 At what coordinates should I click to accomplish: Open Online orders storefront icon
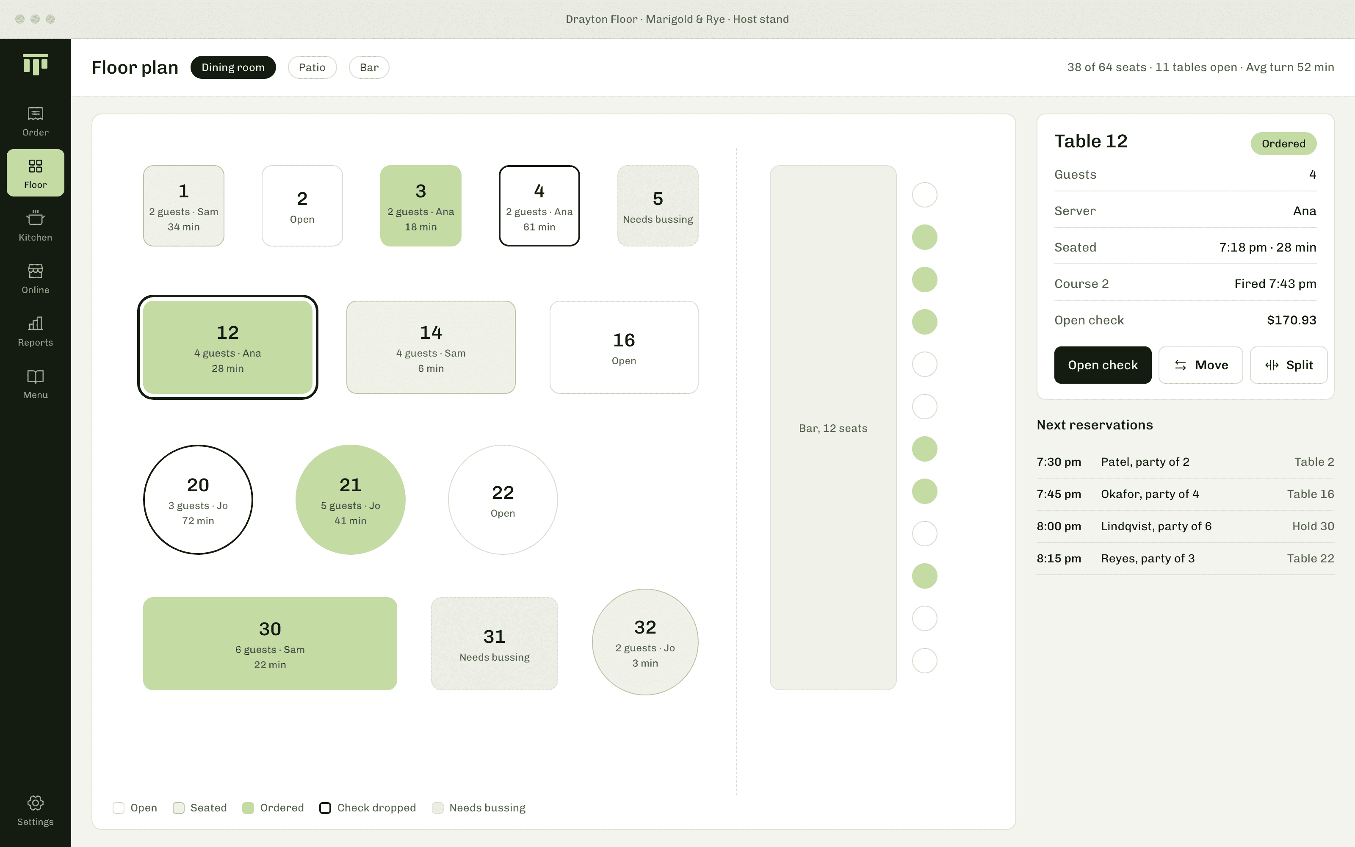click(x=35, y=271)
